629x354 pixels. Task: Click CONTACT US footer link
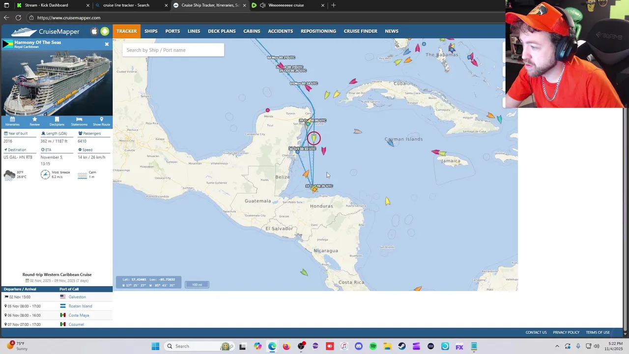(536, 332)
